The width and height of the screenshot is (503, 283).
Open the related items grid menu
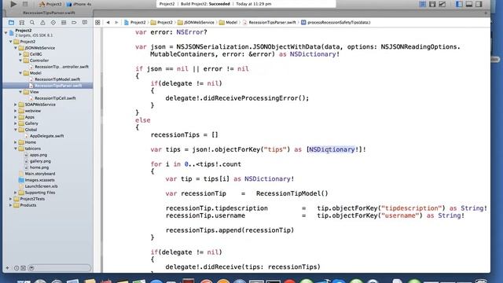click(x=97, y=23)
